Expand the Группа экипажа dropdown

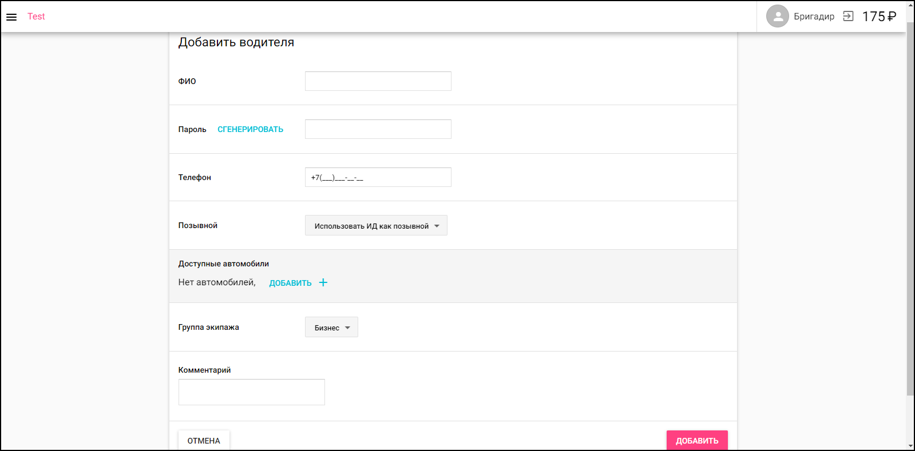331,328
